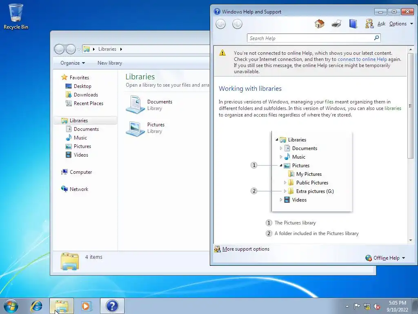The width and height of the screenshot is (418, 314).
Task: Open Browse Help book icon
Action: point(353,24)
